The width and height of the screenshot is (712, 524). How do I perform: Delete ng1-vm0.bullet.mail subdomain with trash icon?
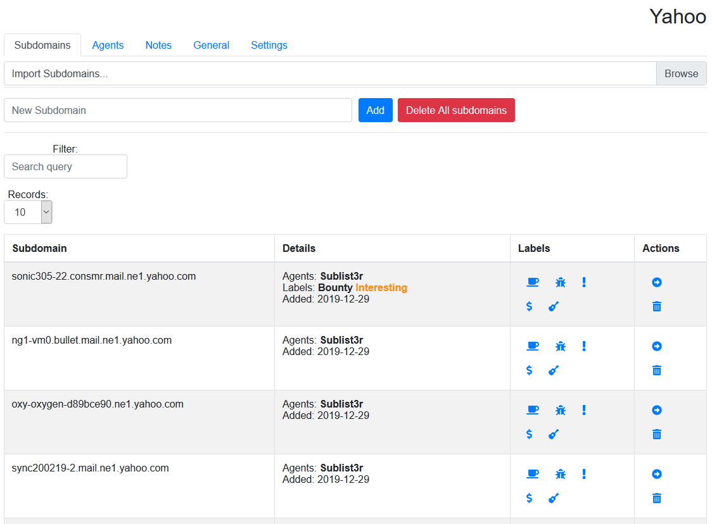tap(657, 370)
